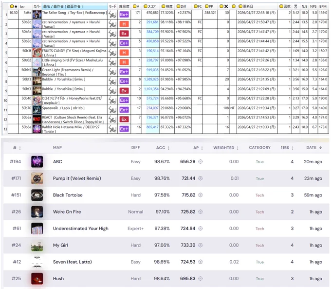Click the mode icon in Little singing bird row
The image size is (331, 289).
point(112,62)
